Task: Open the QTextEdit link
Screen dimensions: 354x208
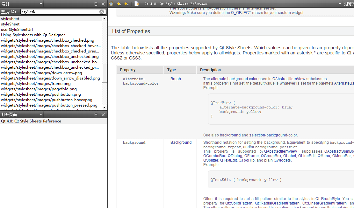Action: [228, 160]
